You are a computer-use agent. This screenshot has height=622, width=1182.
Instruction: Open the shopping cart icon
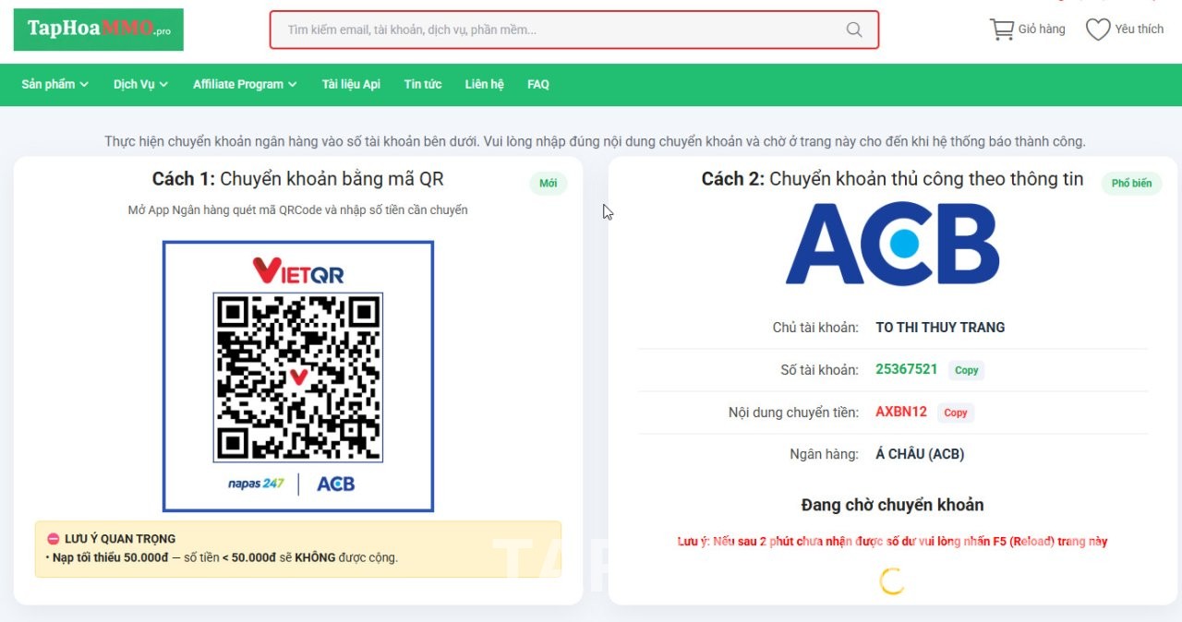1001,30
